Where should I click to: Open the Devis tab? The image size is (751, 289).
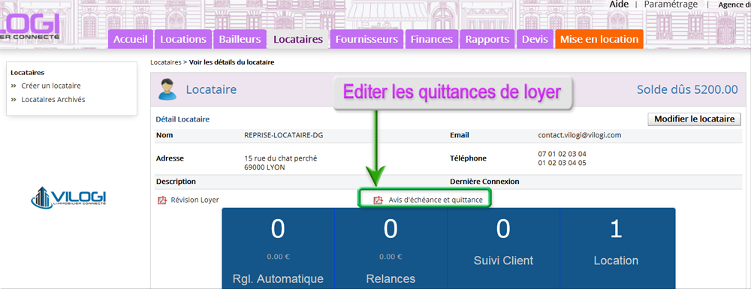tap(535, 39)
